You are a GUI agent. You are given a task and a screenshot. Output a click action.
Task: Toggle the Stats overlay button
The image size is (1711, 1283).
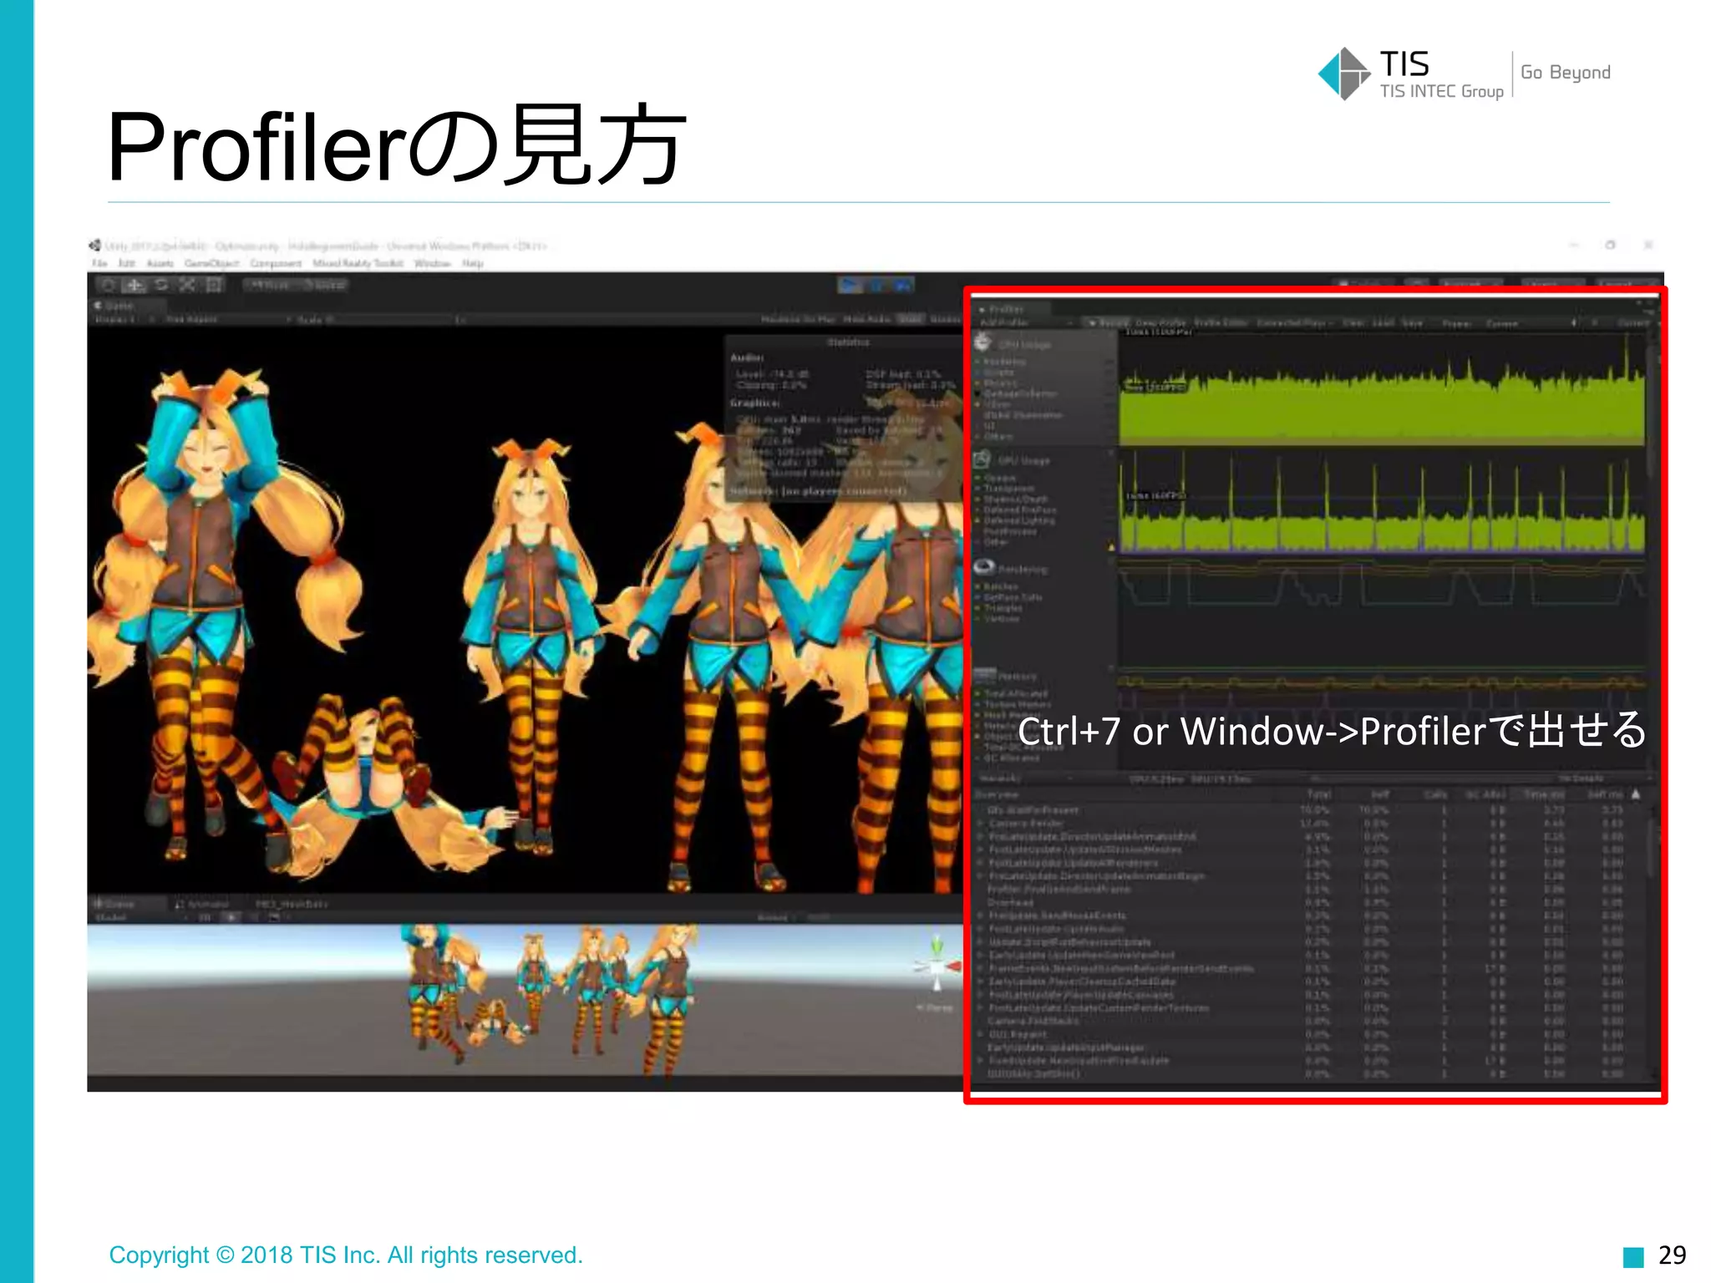(911, 319)
